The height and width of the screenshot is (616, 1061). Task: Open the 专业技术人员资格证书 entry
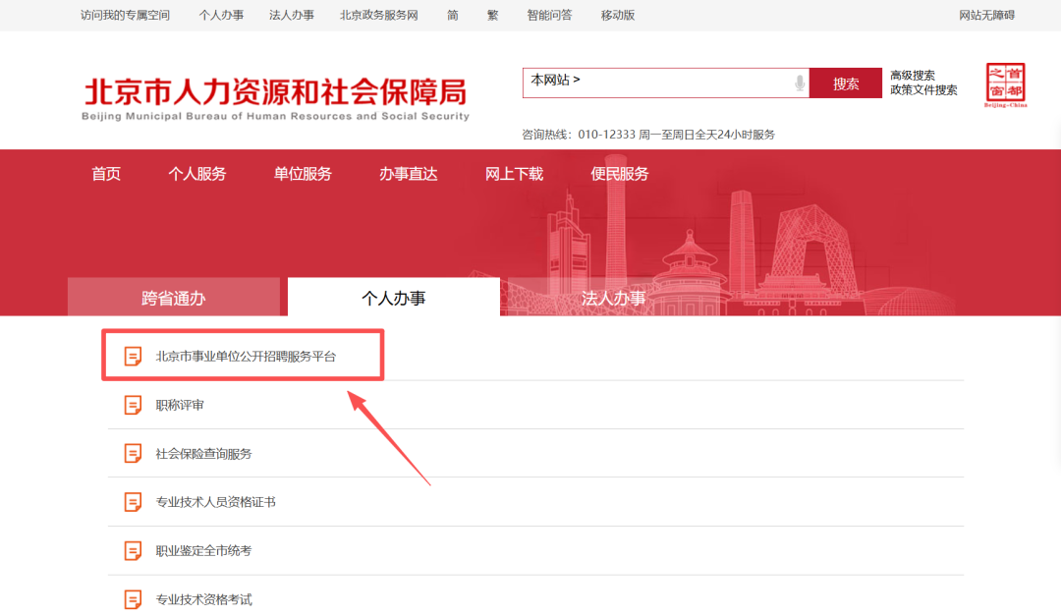tap(215, 502)
